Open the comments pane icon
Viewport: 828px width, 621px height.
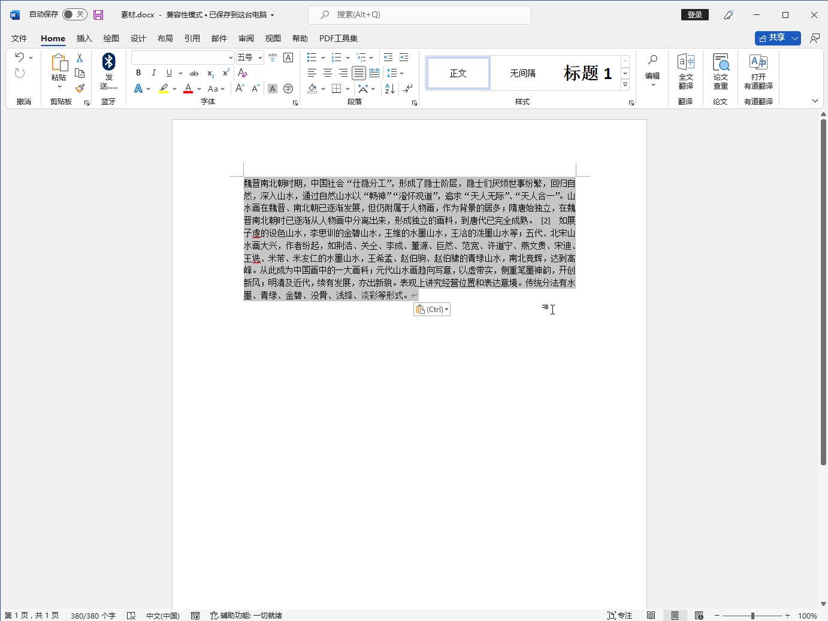(x=815, y=38)
